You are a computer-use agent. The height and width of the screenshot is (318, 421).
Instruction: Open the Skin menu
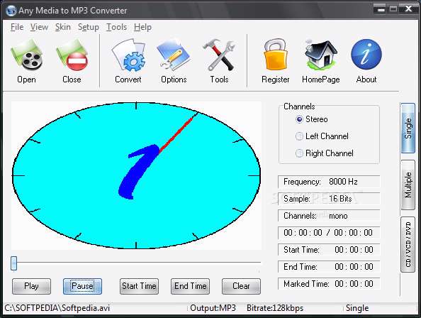63,27
